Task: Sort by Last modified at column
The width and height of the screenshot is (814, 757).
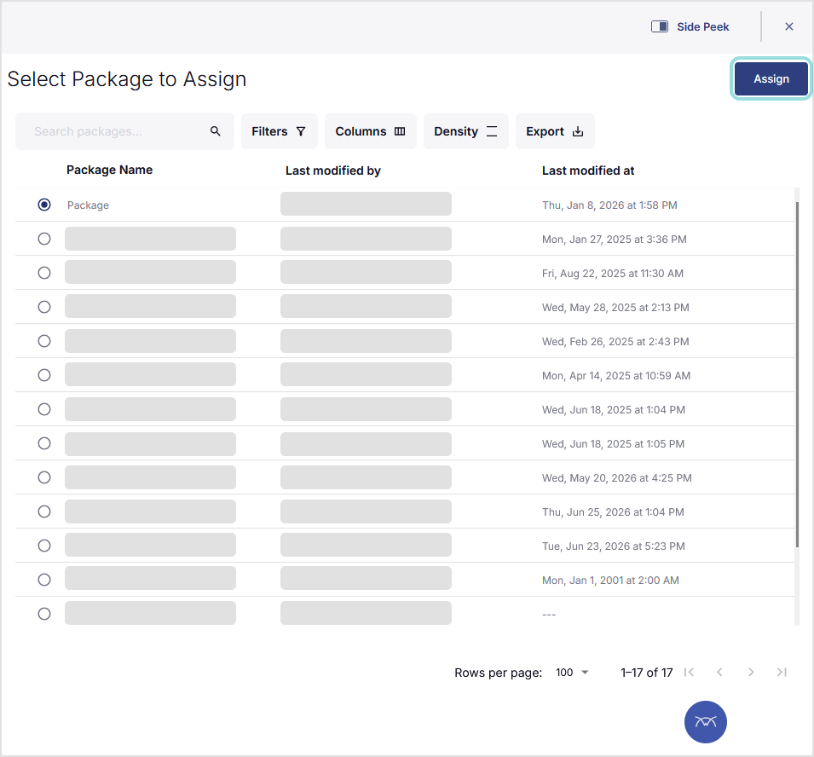Action: (588, 170)
